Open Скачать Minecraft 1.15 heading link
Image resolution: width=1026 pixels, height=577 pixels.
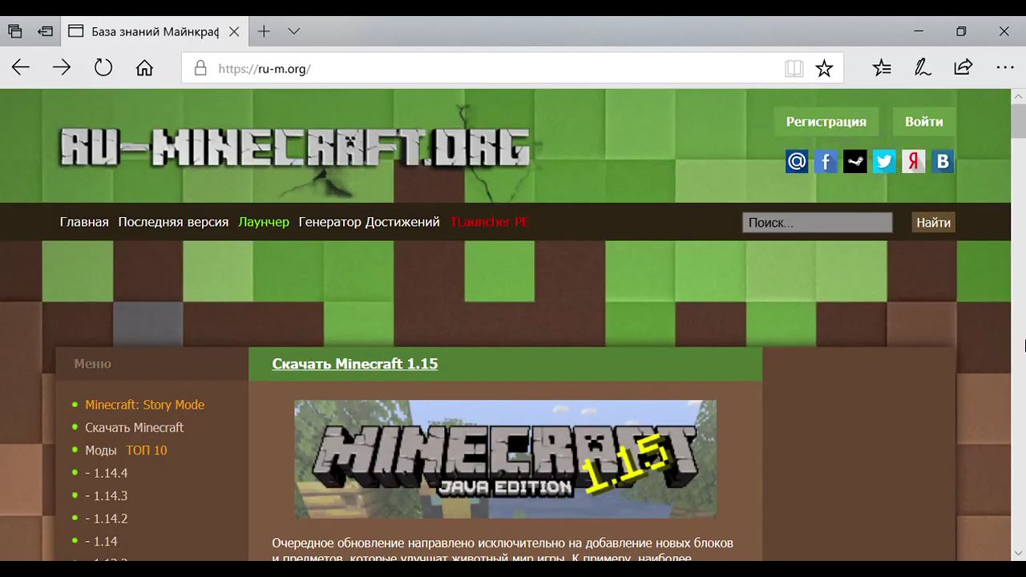(x=354, y=364)
